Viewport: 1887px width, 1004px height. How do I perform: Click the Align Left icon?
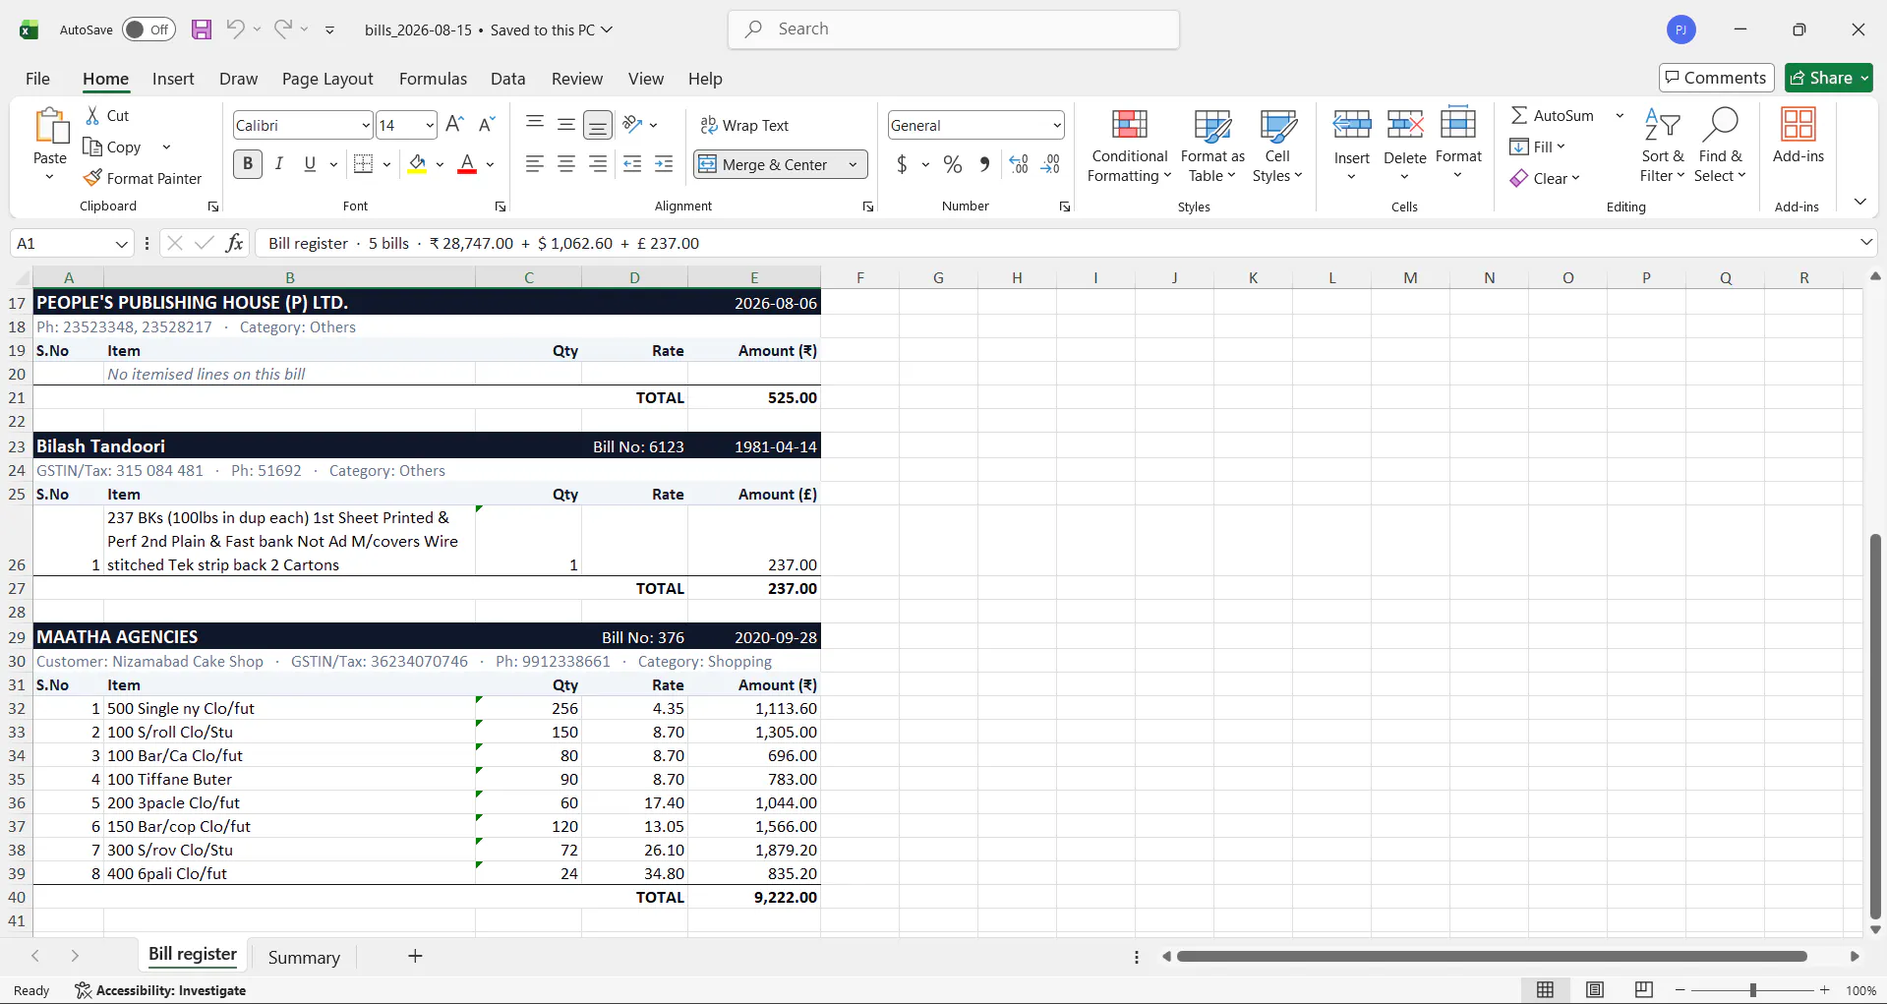tap(535, 164)
